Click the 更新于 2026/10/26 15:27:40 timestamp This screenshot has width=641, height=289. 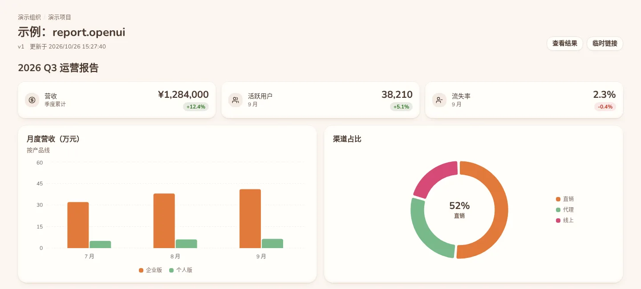(x=68, y=47)
